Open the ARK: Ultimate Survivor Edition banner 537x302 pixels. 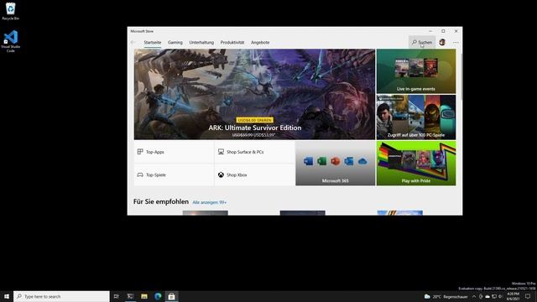(x=254, y=94)
